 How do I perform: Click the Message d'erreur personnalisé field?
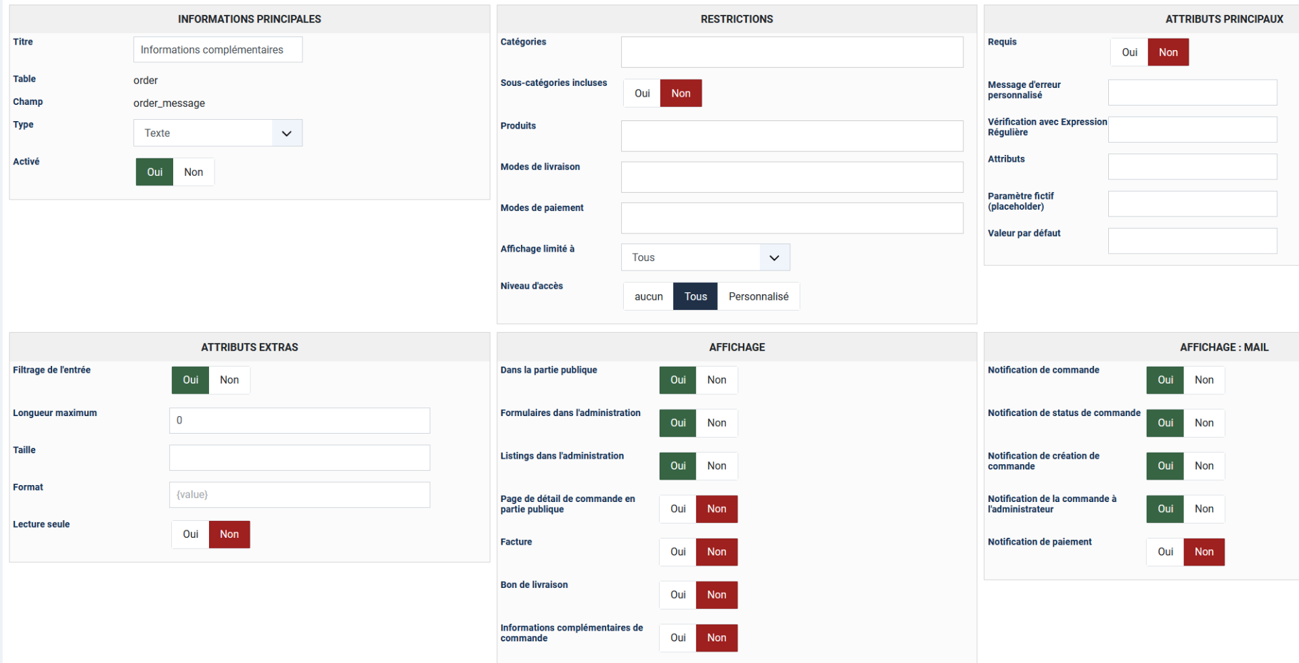(x=1191, y=93)
